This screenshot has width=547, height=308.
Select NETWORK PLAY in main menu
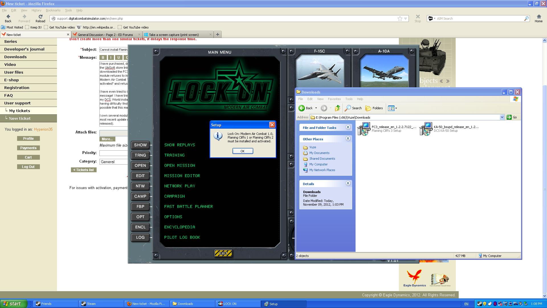[179, 186]
